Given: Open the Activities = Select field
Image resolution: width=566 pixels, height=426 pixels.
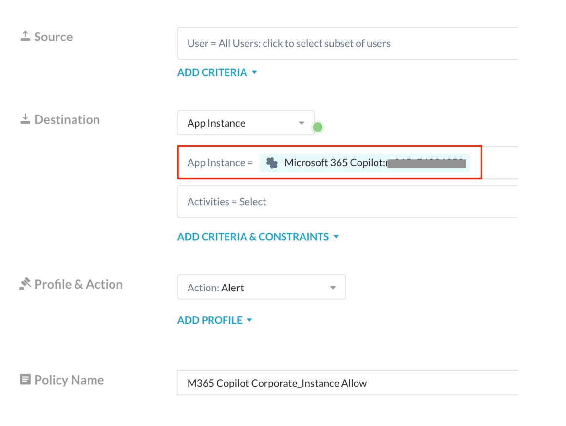Looking at the screenshot, I should coord(348,202).
